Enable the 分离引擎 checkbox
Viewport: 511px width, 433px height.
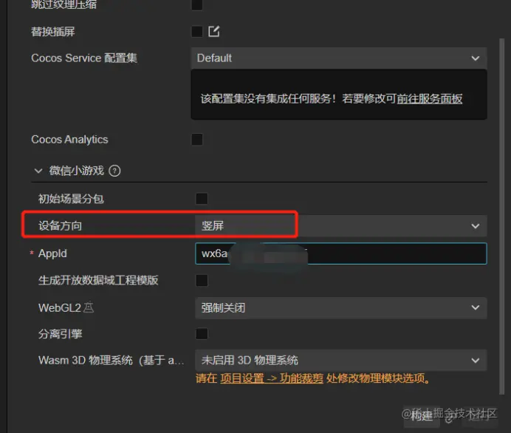(x=202, y=333)
